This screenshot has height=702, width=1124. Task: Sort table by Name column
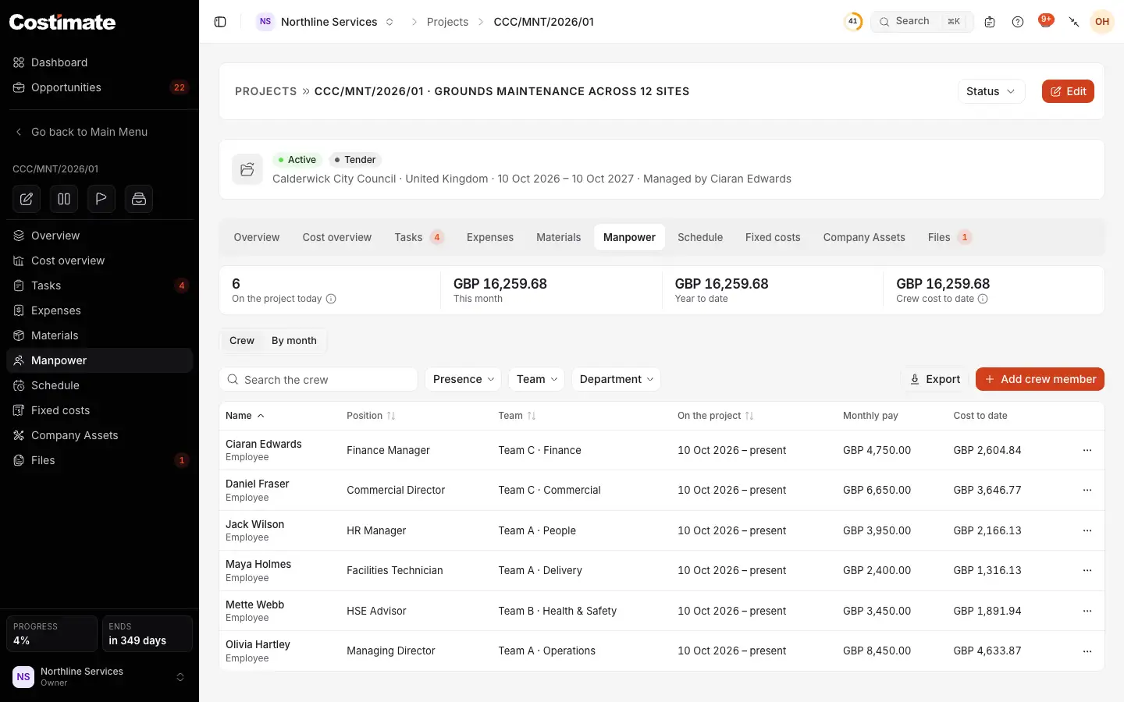click(245, 416)
